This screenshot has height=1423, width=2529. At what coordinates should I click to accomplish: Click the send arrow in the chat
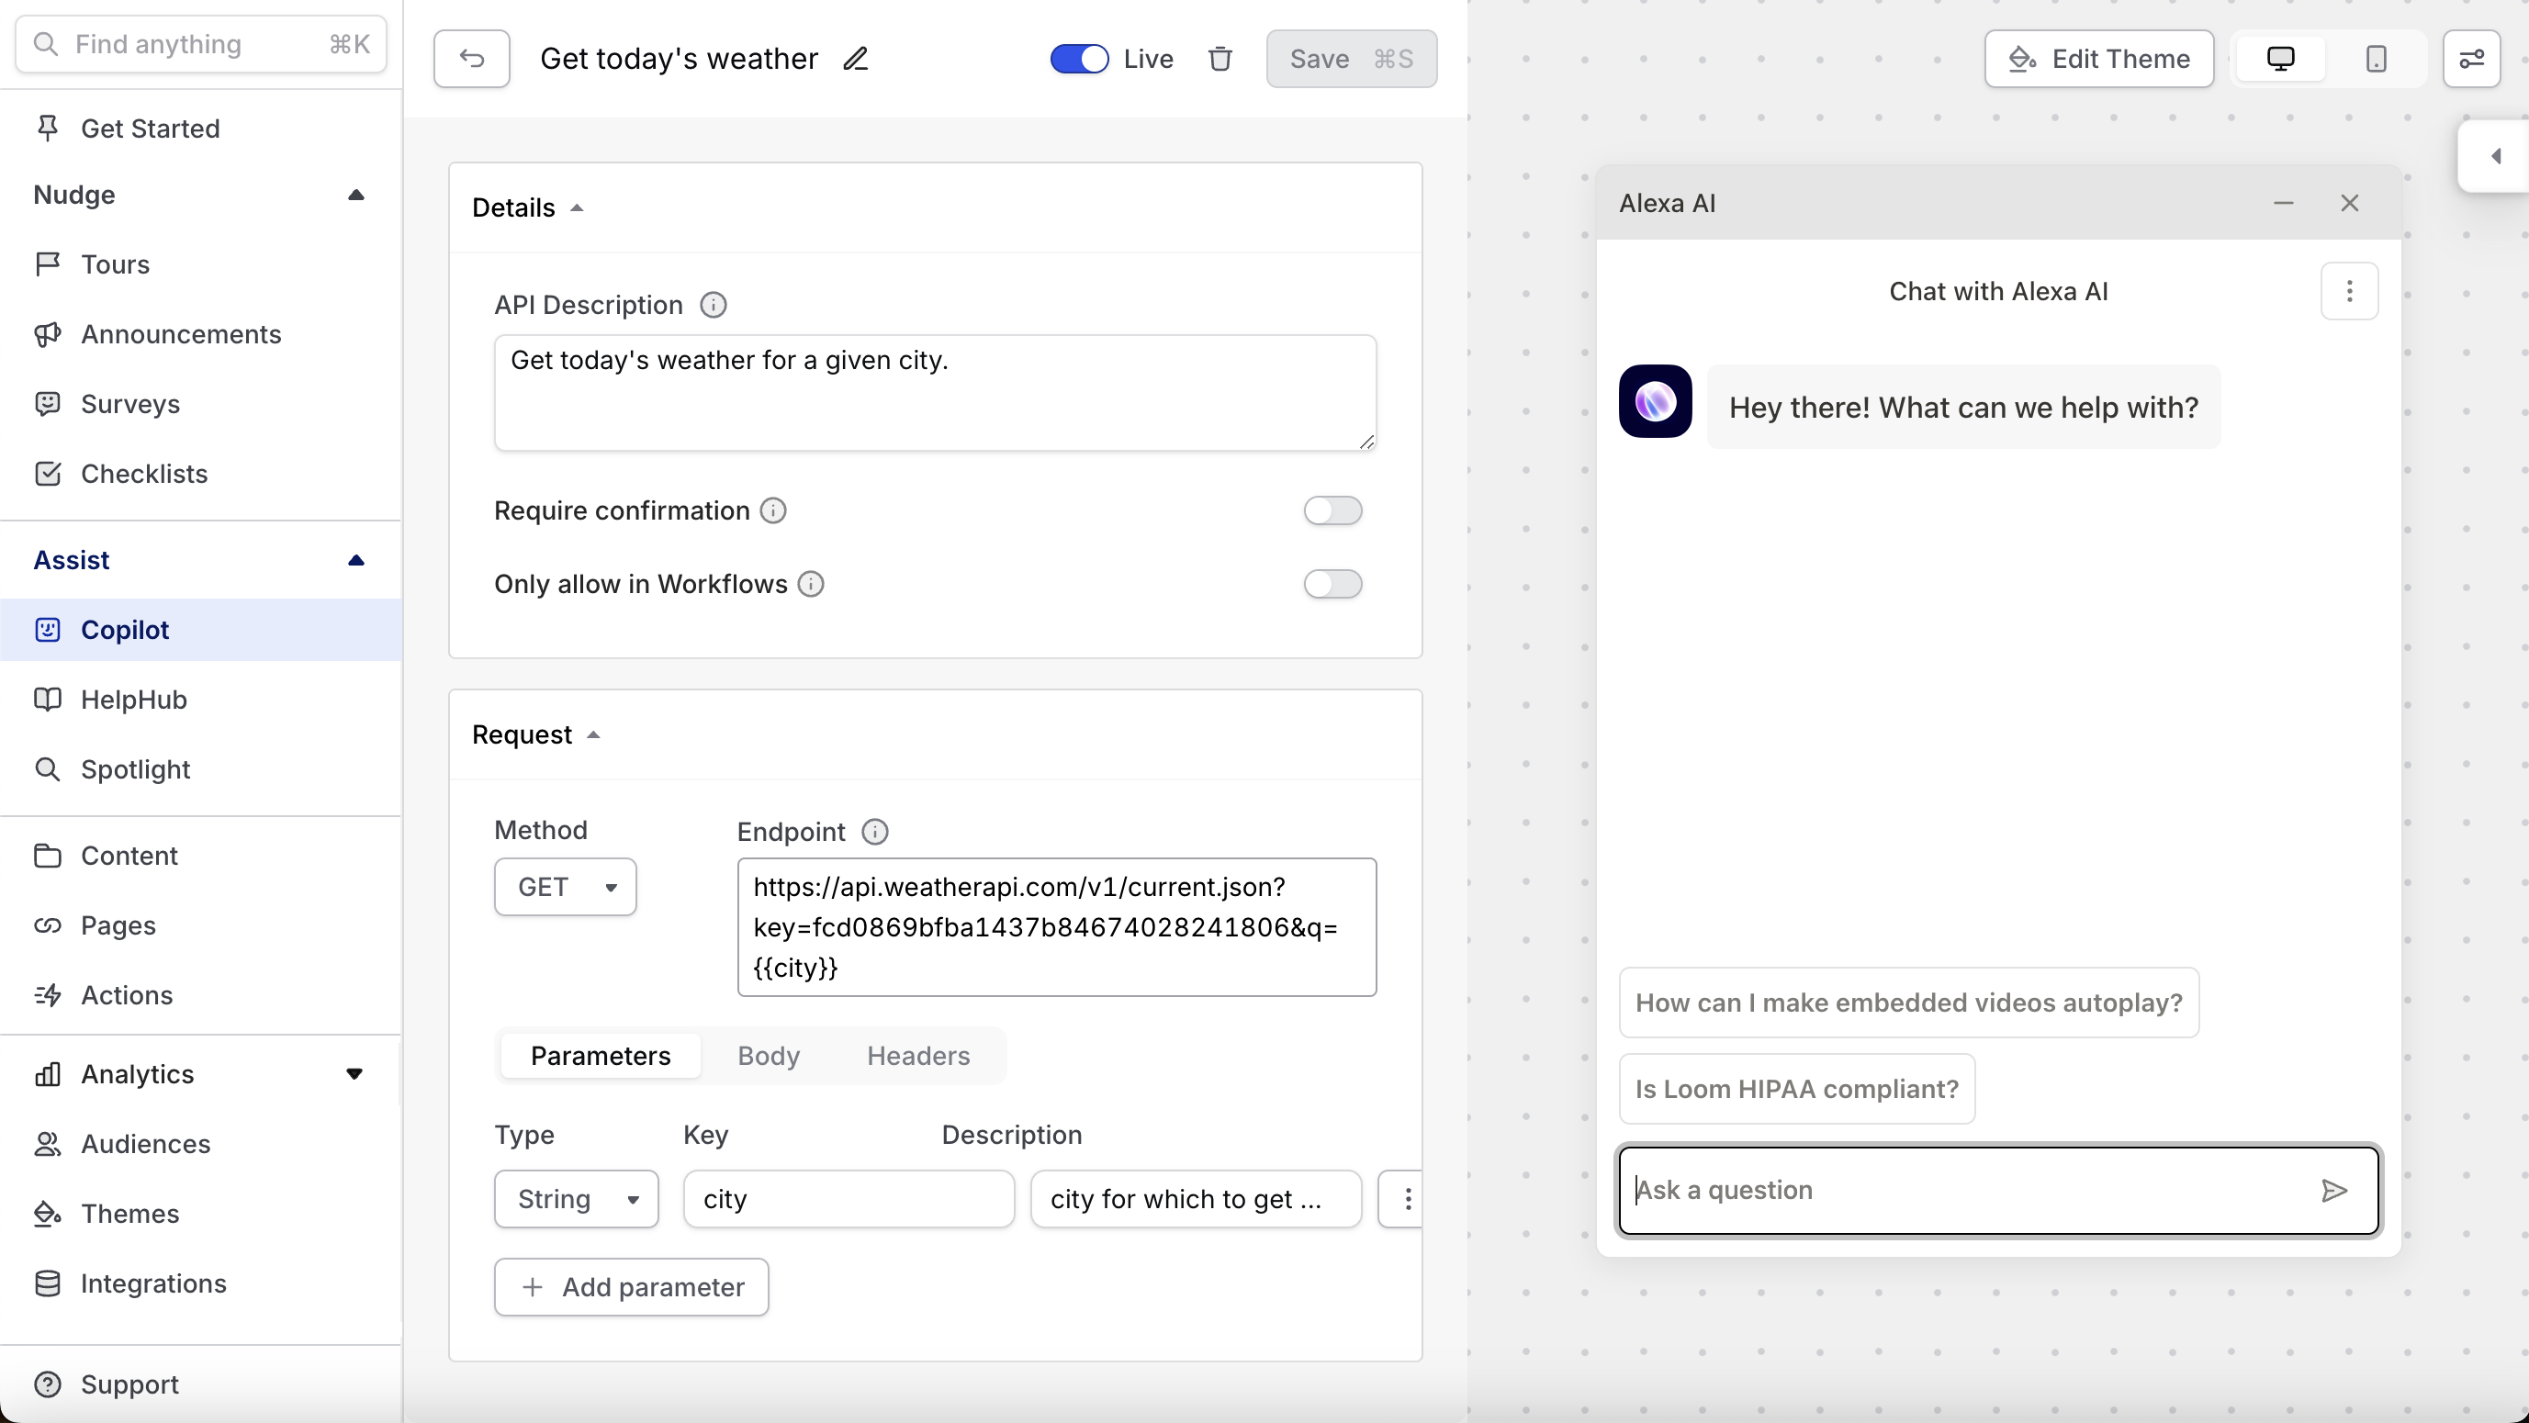2333,1191
